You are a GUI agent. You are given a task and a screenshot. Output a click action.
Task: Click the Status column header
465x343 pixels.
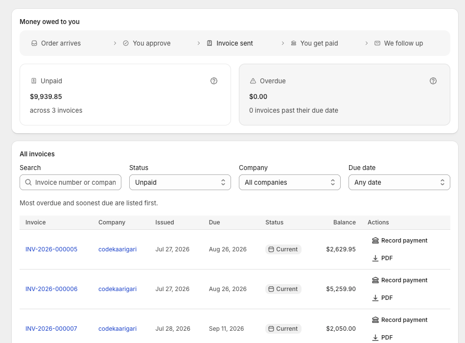274,222
